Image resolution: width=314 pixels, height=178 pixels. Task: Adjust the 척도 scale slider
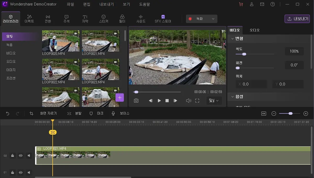point(244,54)
